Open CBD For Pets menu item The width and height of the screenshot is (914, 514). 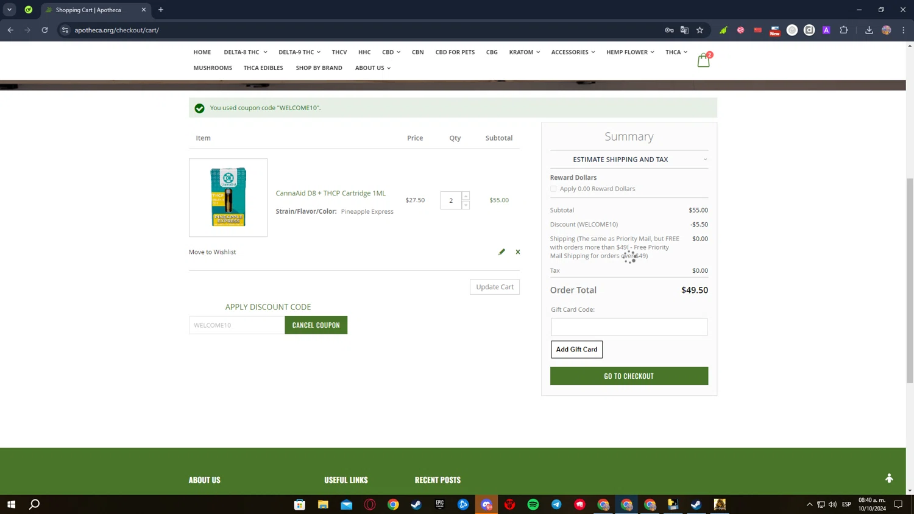pos(455,52)
